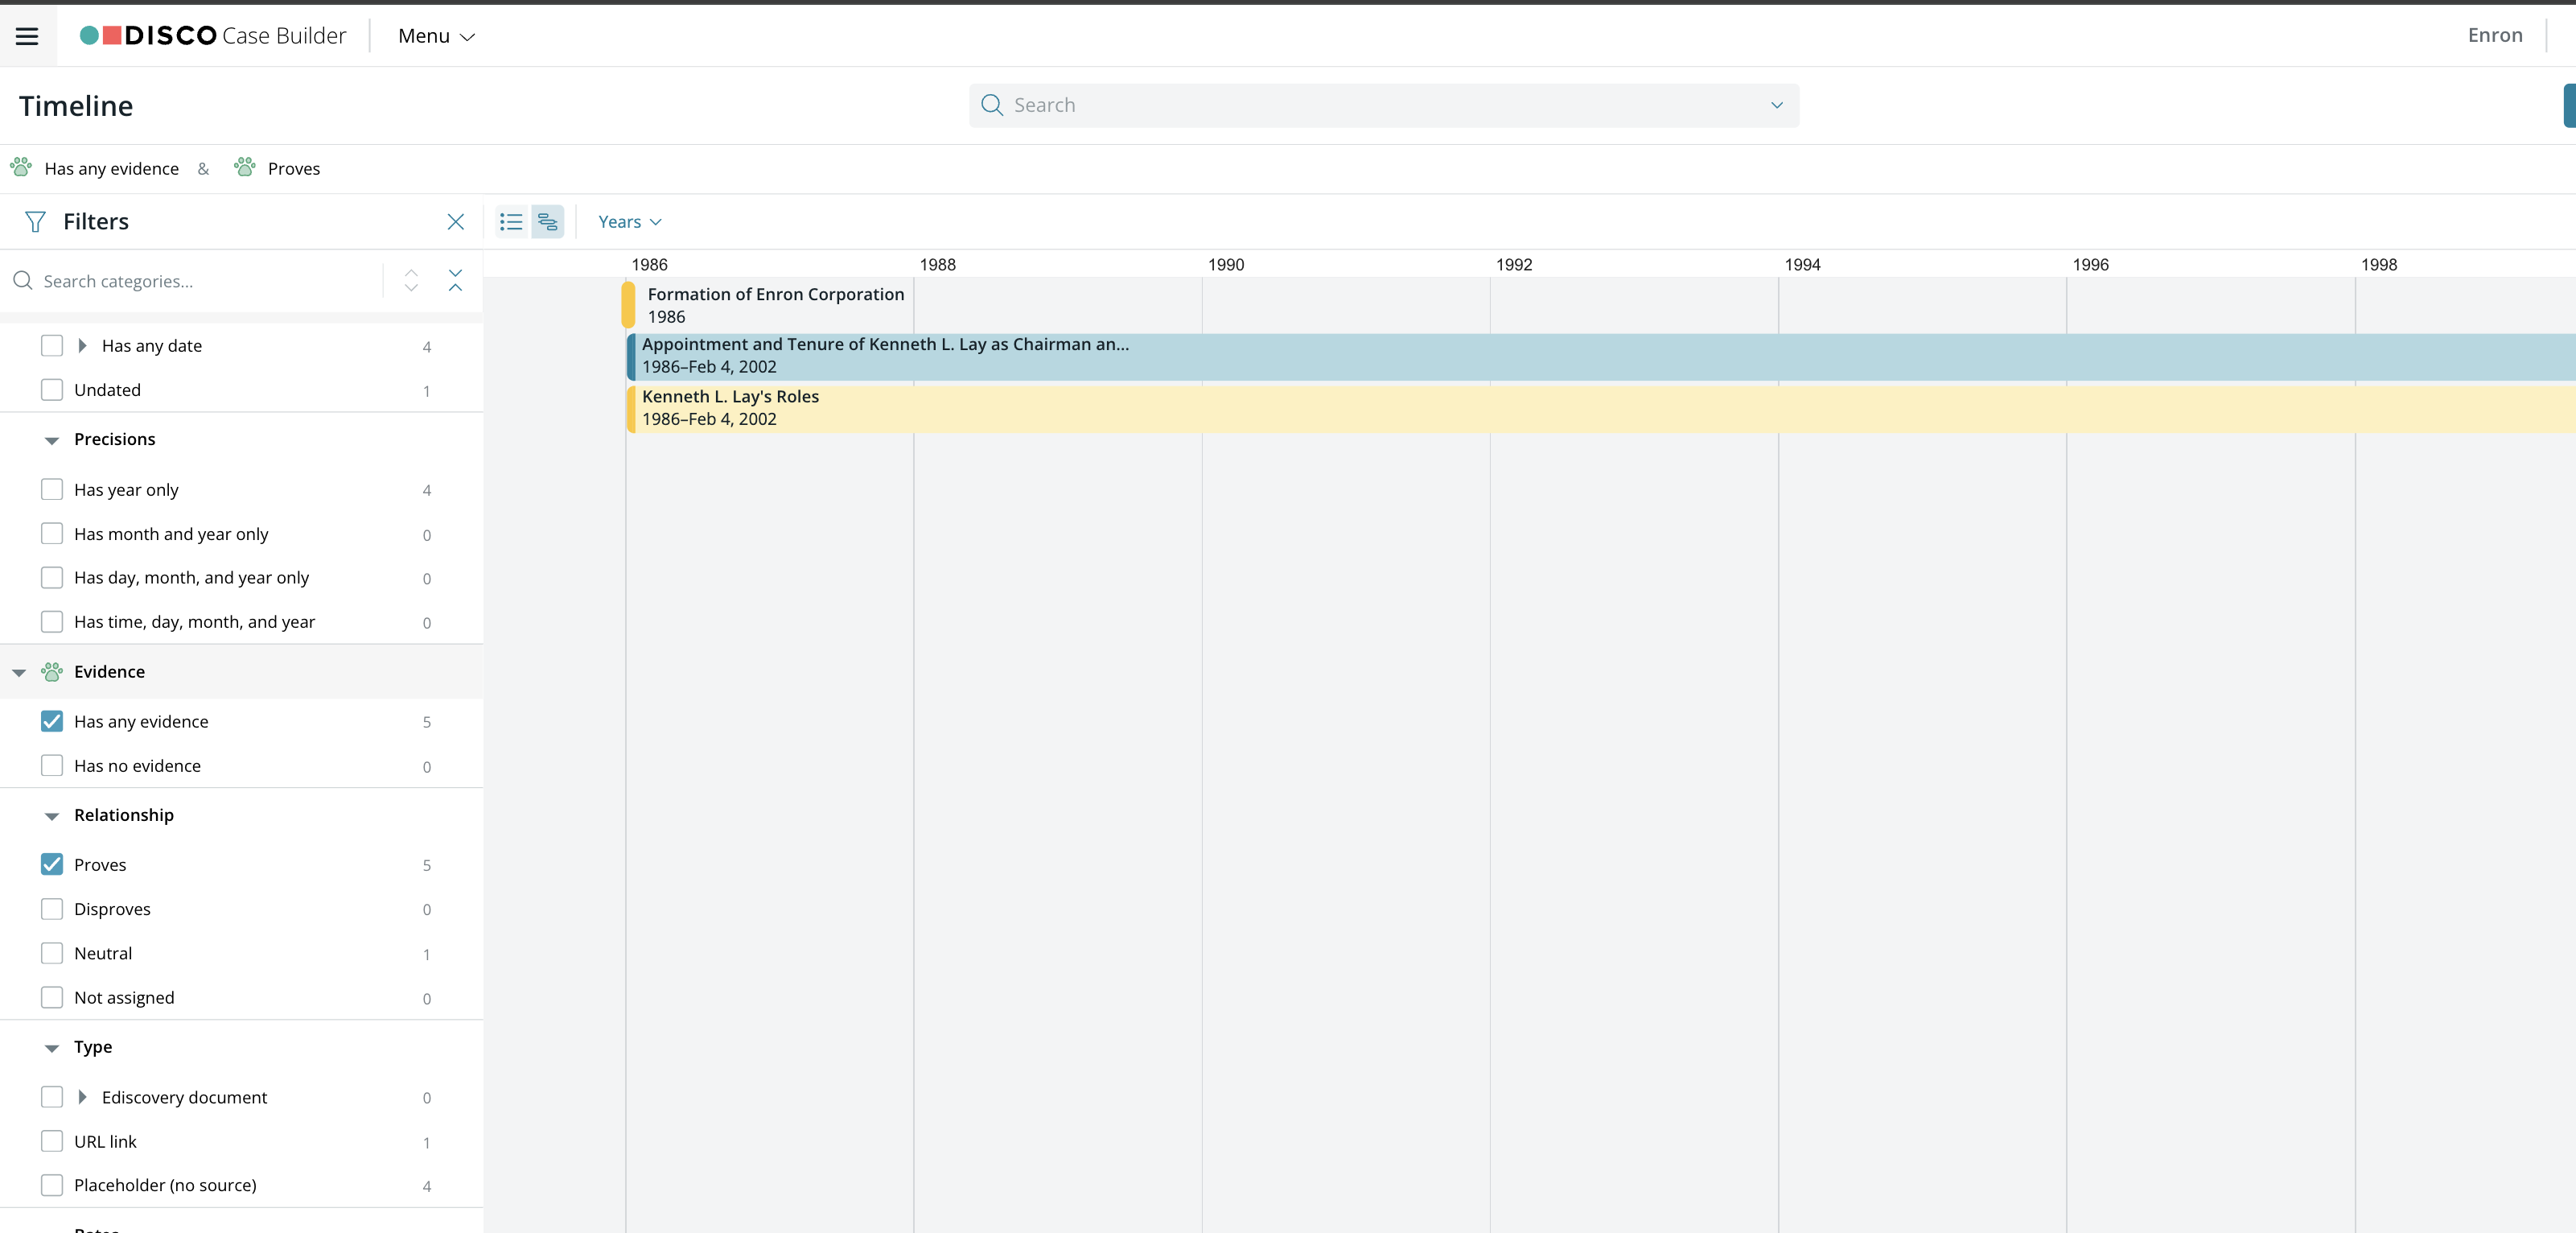This screenshot has width=2576, height=1233.
Task: Select Kenneth L. Lay's Roles bar
Action: click(x=1600, y=408)
